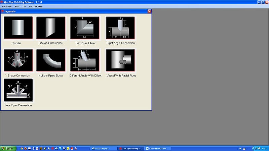269x151 pixels.
Task: Click the Vessel With Radial Pipes label
Action: coord(121,75)
